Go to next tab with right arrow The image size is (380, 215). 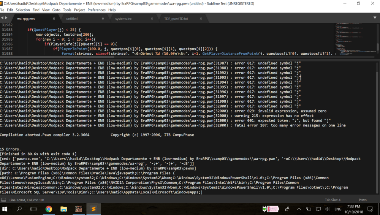pos(6,18)
